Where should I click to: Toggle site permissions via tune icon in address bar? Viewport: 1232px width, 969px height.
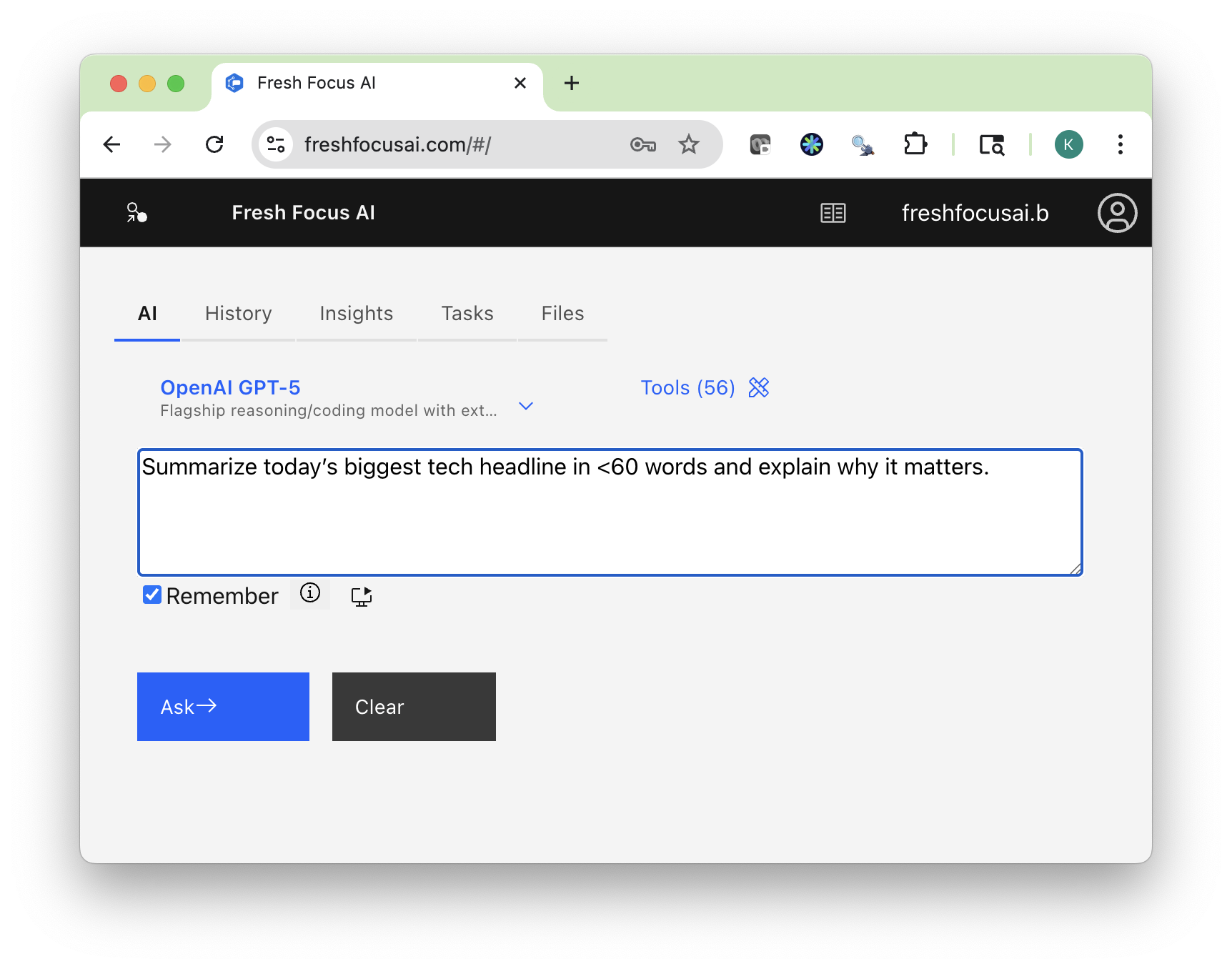click(x=276, y=144)
